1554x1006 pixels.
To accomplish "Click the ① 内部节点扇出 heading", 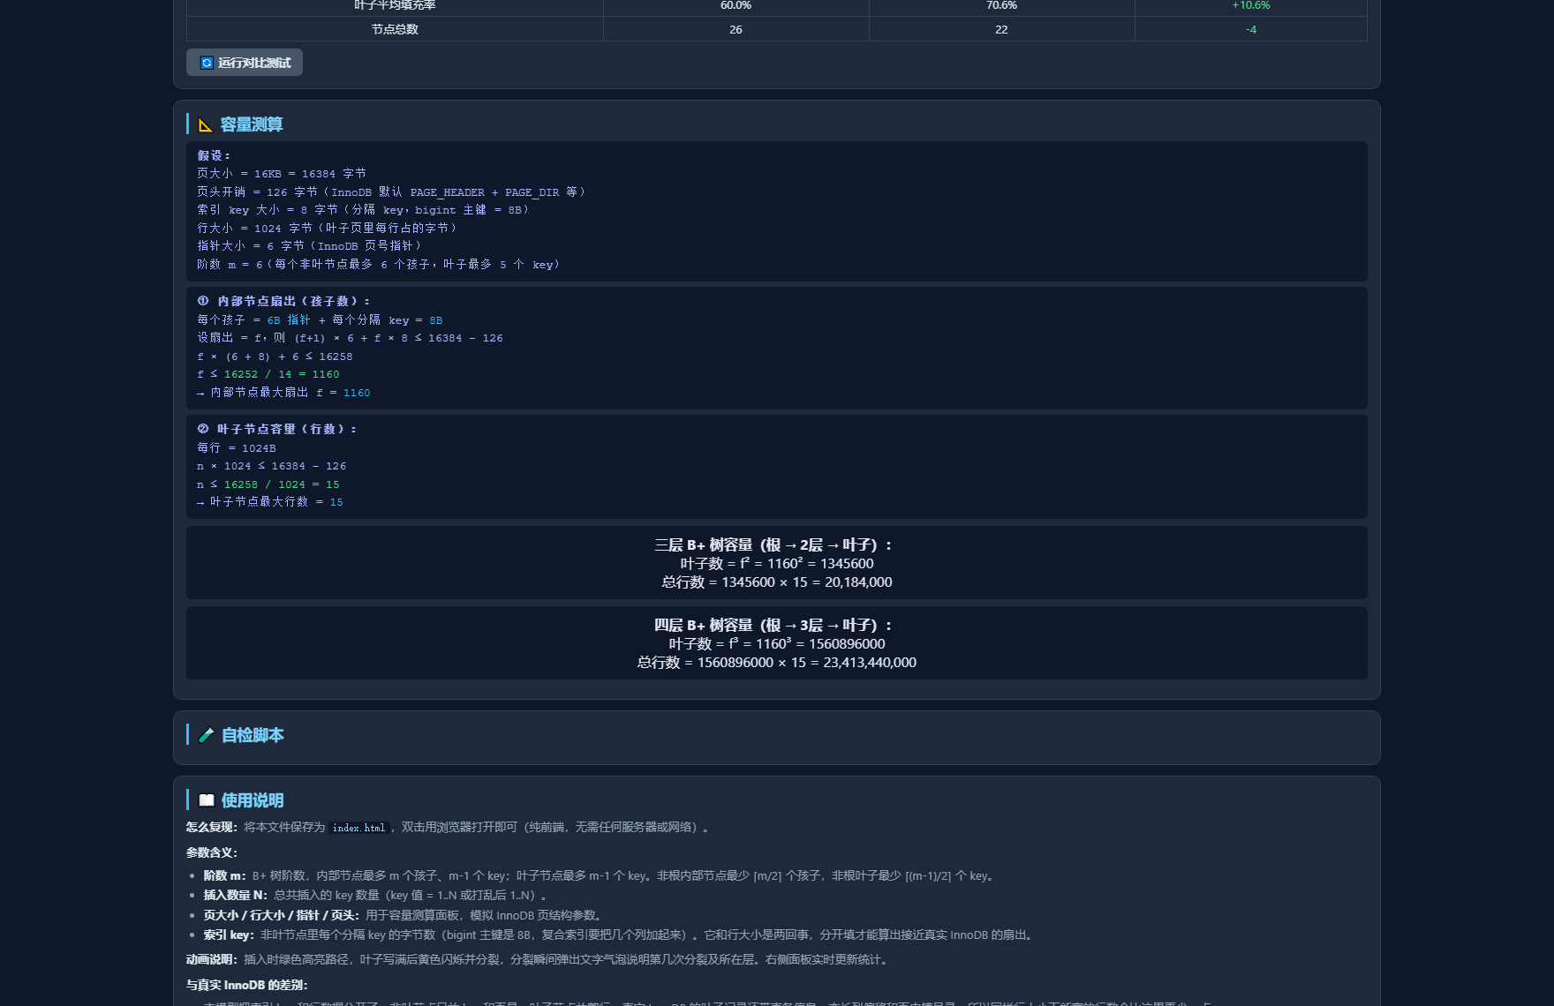I will click(x=284, y=301).
